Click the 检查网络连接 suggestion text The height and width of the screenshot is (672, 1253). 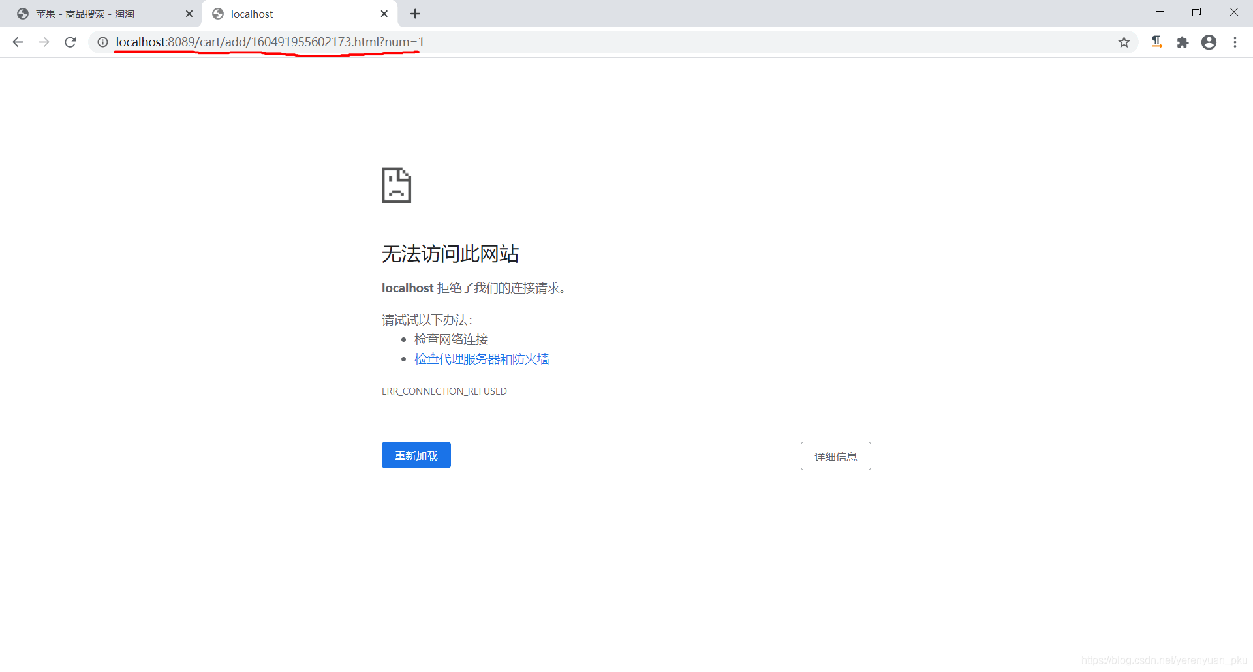pyautogui.click(x=451, y=339)
